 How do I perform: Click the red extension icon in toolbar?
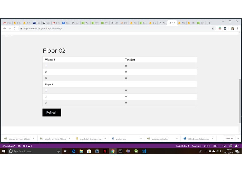coord(220,29)
